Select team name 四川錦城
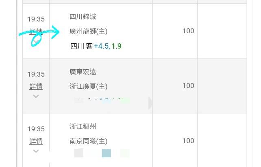Screen dimensions: 261x167 [83, 17]
